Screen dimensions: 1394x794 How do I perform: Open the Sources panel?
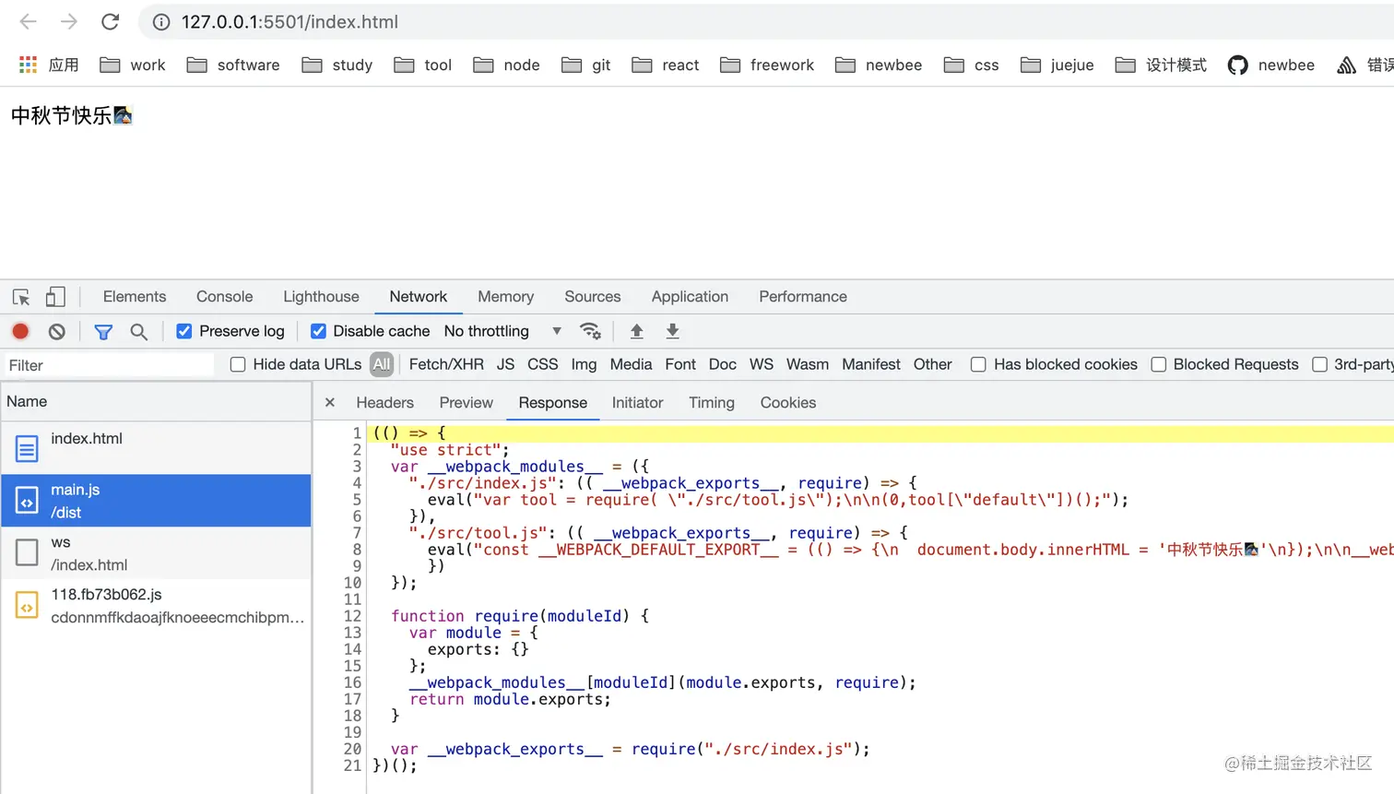pyautogui.click(x=593, y=297)
